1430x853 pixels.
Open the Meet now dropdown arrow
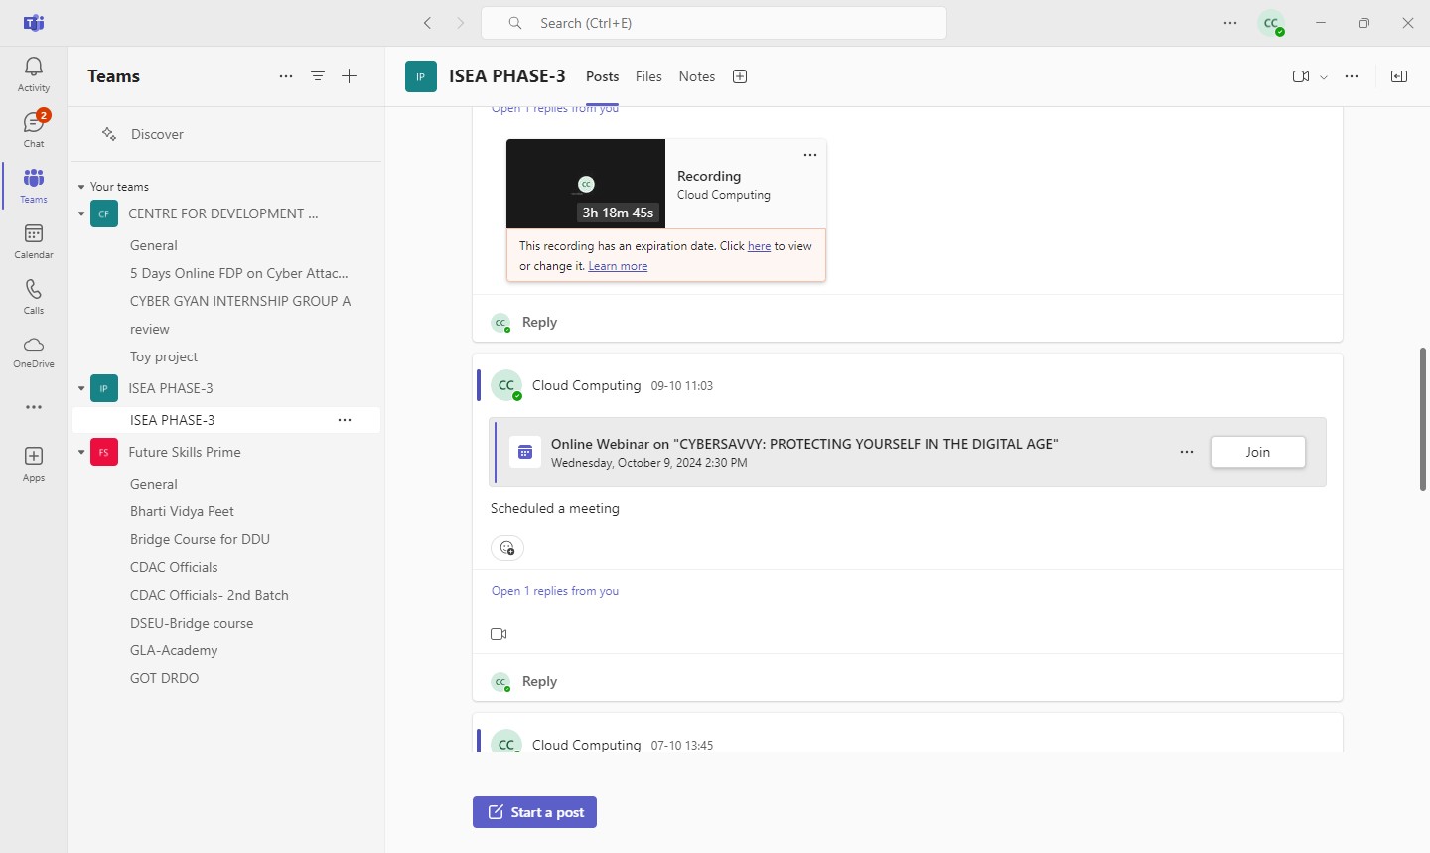click(1324, 77)
